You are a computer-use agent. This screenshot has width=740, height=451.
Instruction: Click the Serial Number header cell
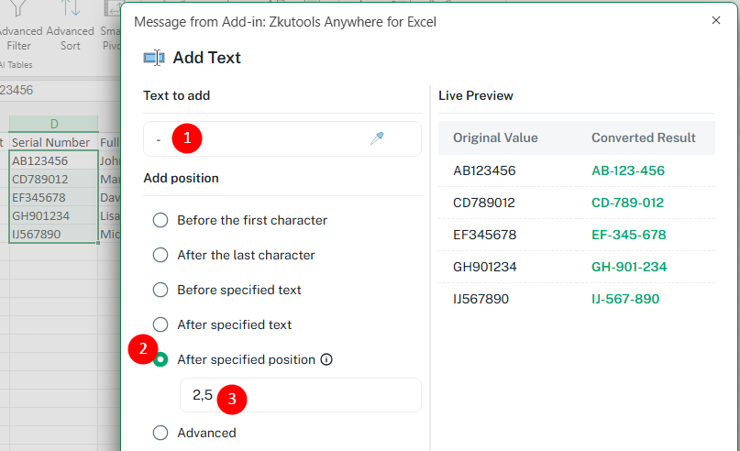pyautogui.click(x=54, y=142)
